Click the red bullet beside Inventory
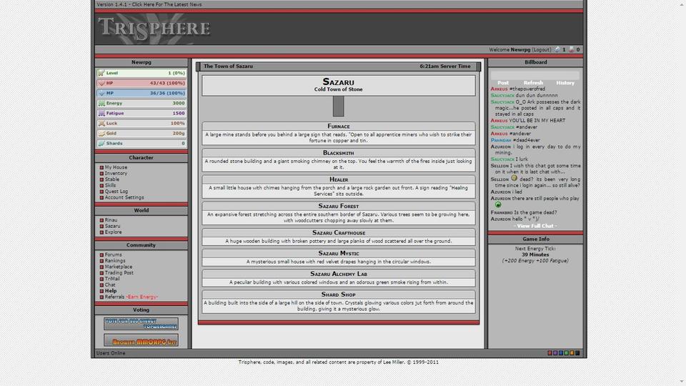Screen dimensions: 686x386 click(101, 174)
